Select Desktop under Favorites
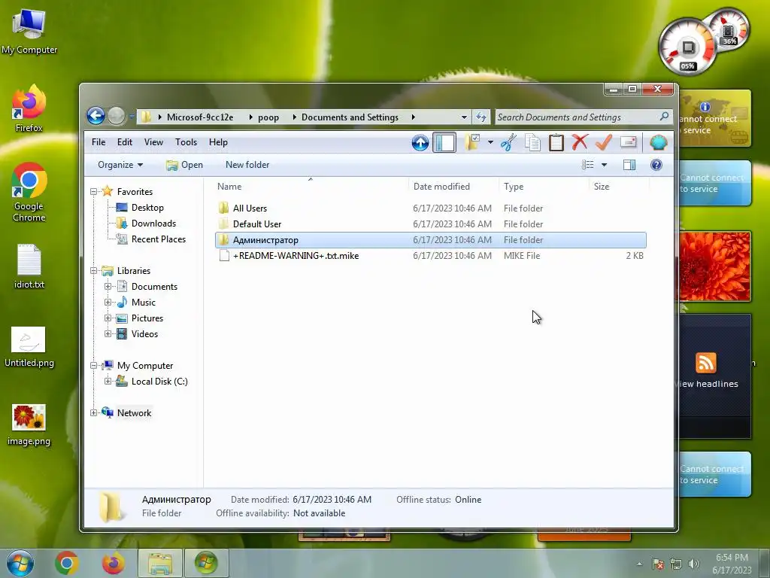 [x=147, y=208]
